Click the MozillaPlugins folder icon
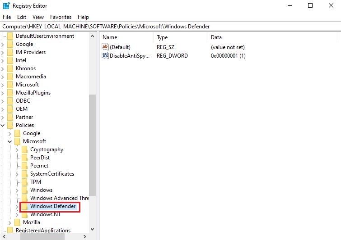Viewport: 341px width, 240px height. point(10,93)
